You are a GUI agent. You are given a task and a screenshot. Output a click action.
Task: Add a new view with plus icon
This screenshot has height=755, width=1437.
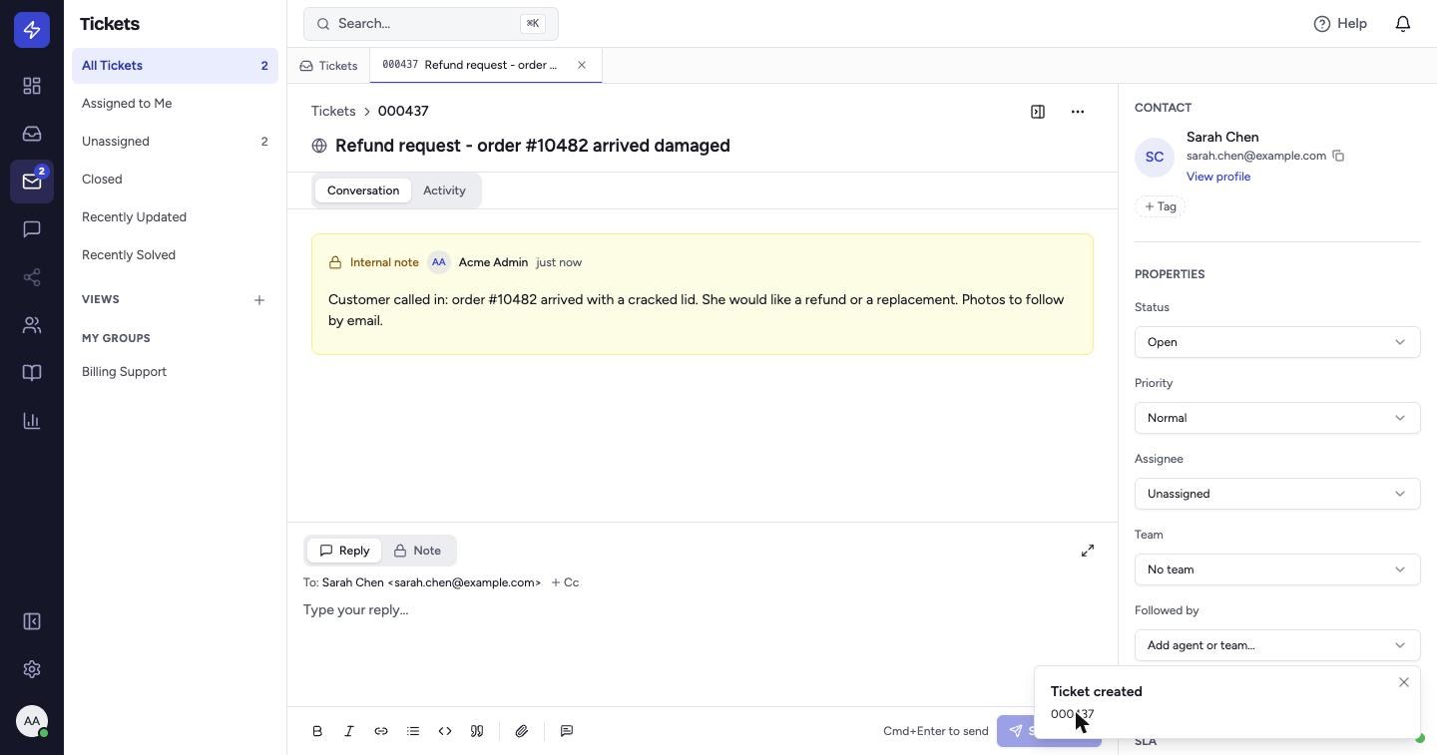click(x=259, y=300)
